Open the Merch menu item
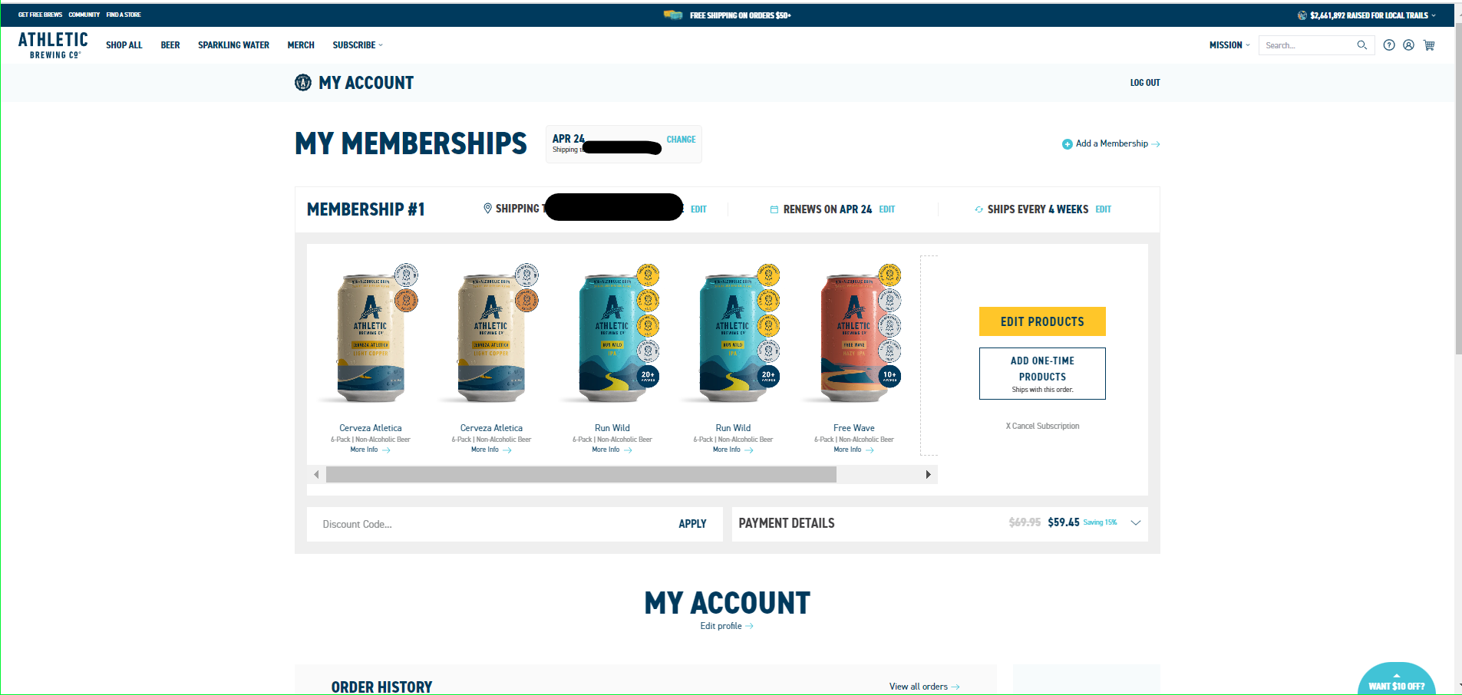The image size is (1462, 695). click(301, 45)
